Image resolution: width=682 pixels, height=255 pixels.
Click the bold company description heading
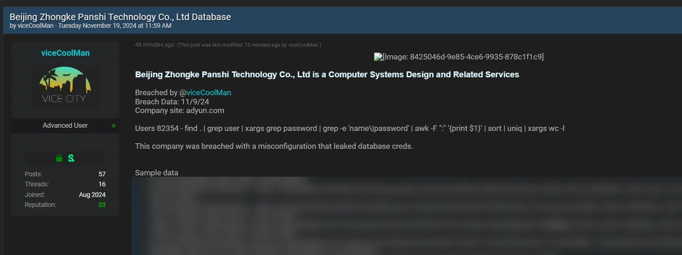coord(327,75)
